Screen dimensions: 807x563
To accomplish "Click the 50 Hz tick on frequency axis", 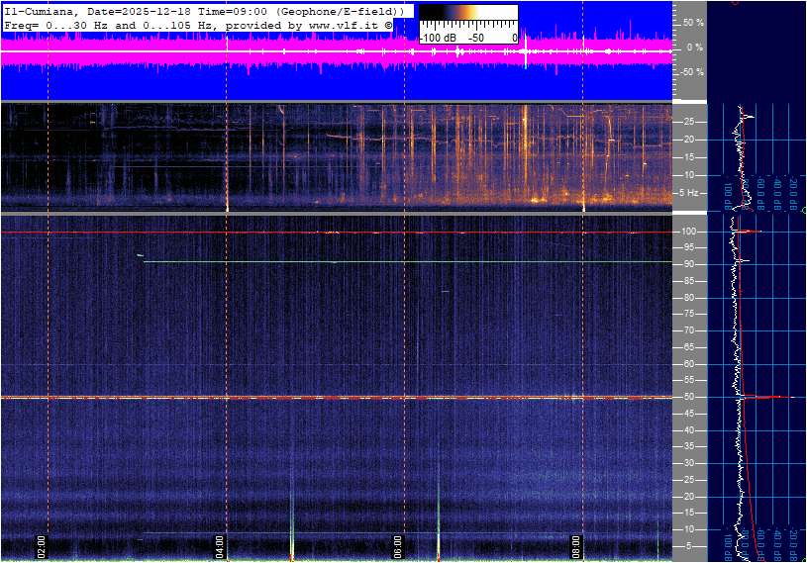I will (687, 398).
